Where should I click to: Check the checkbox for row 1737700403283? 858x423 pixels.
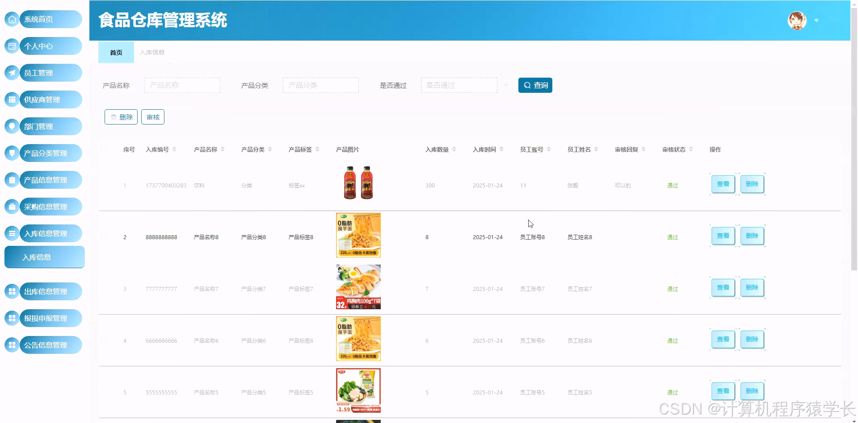click(104, 185)
